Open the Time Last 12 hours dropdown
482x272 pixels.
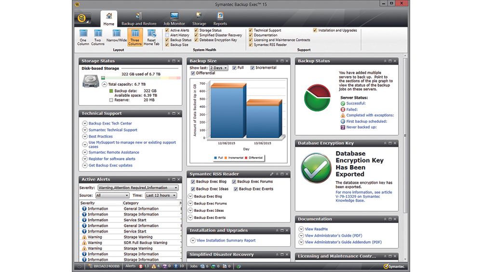(161, 195)
